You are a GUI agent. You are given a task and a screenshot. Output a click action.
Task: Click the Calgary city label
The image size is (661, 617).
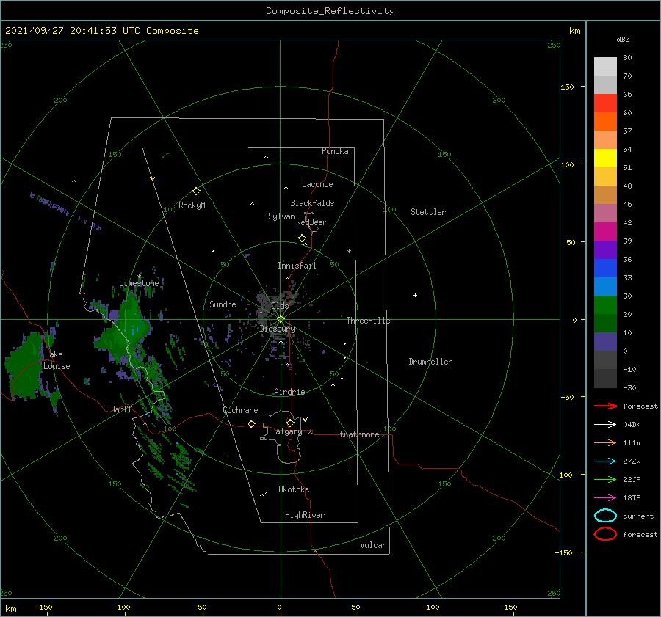click(286, 431)
